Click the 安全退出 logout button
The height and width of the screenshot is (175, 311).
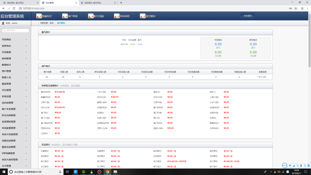(248, 16)
